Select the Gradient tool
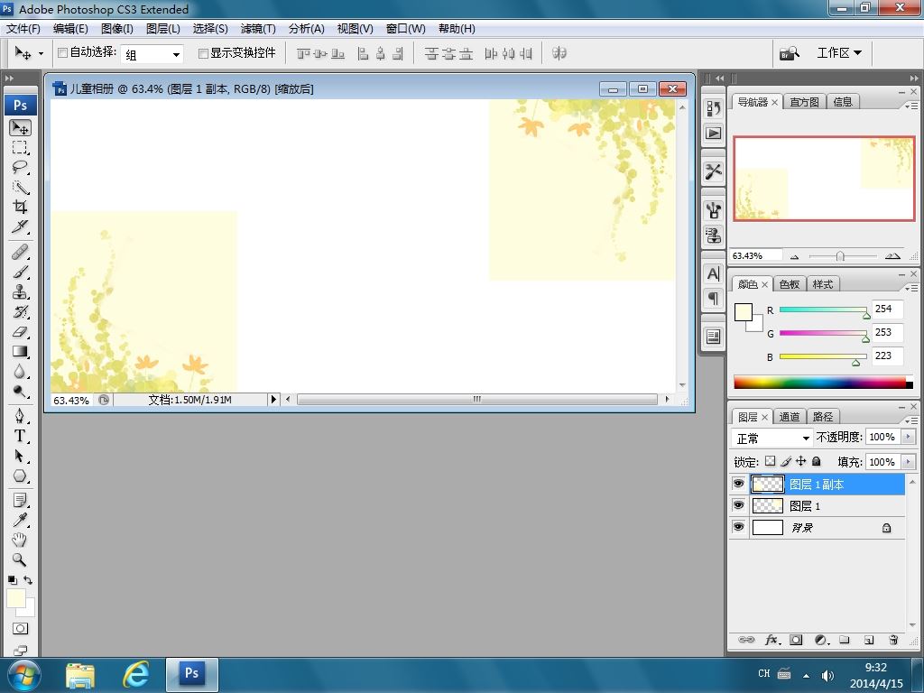Image resolution: width=924 pixels, height=693 pixels. coord(20,352)
